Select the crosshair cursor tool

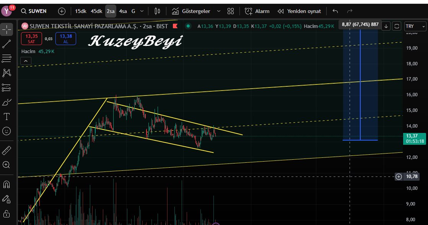pos(6,29)
